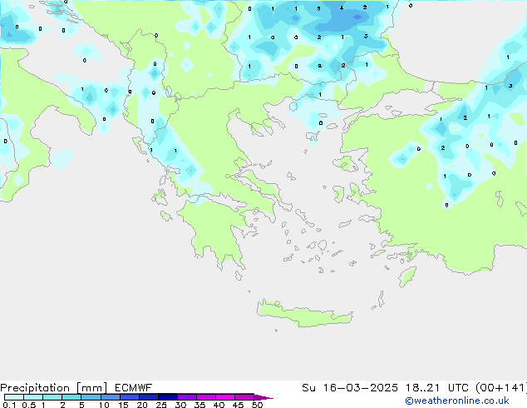Click the '18..21 UTC' time range text
Screen dimensions: 527x408
click(x=438, y=388)
